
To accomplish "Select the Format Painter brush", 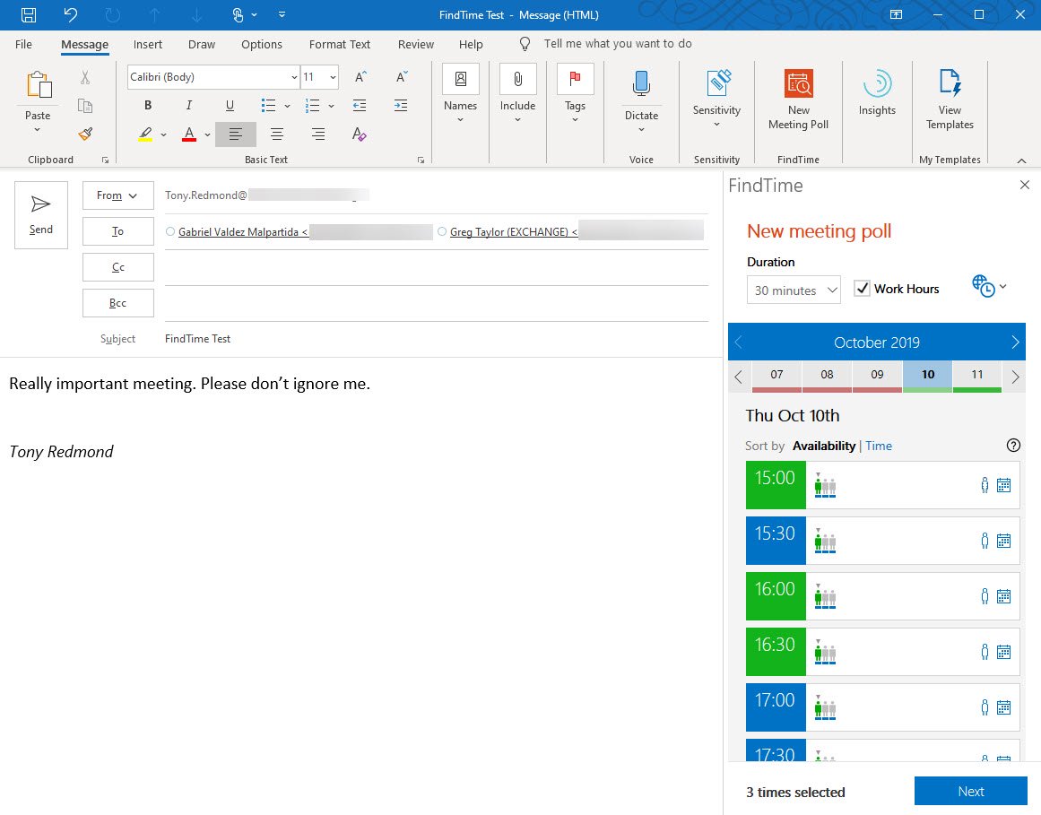I will click(85, 134).
